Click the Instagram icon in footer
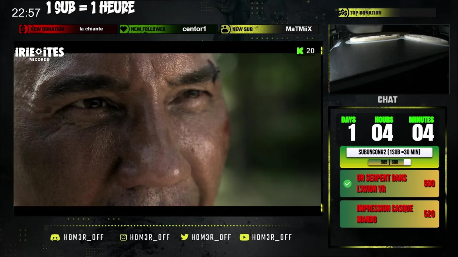 click(x=123, y=237)
